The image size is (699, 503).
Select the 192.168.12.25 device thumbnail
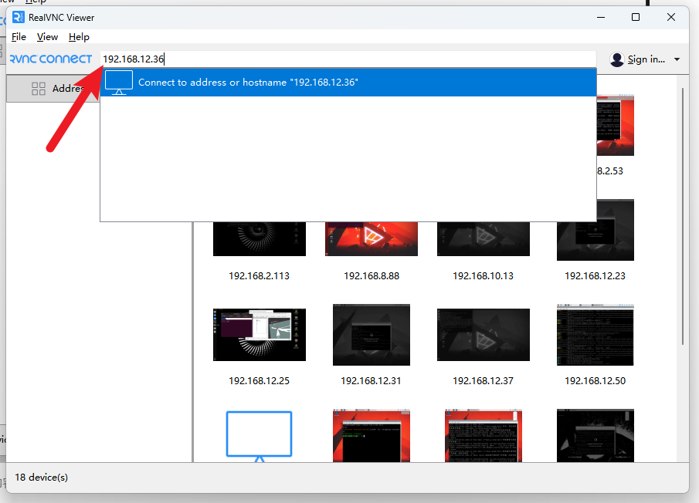pos(259,335)
